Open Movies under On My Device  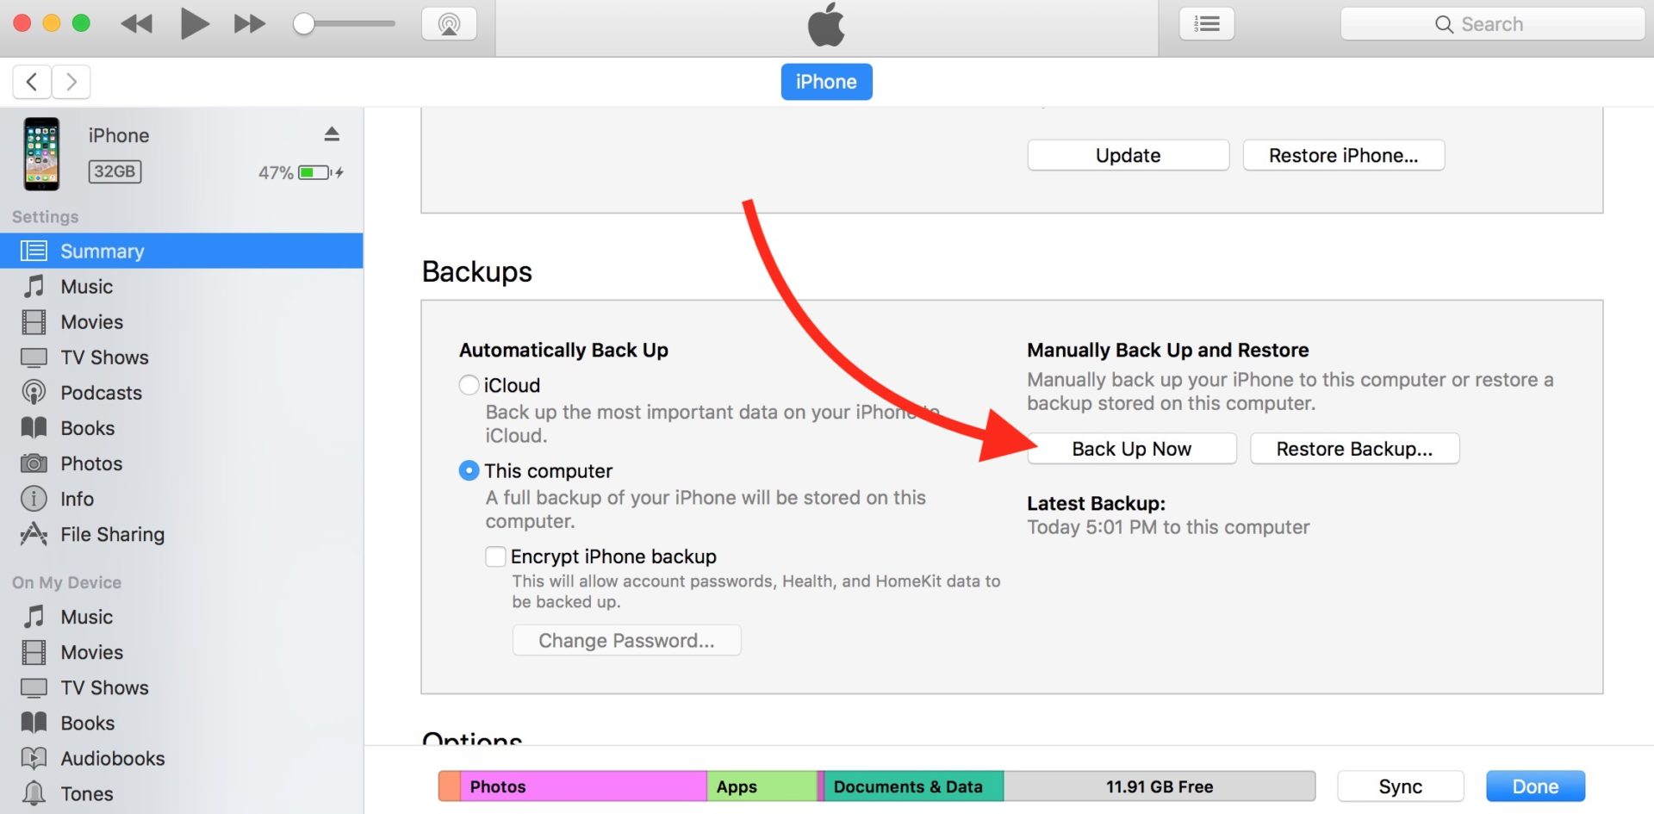click(181, 652)
